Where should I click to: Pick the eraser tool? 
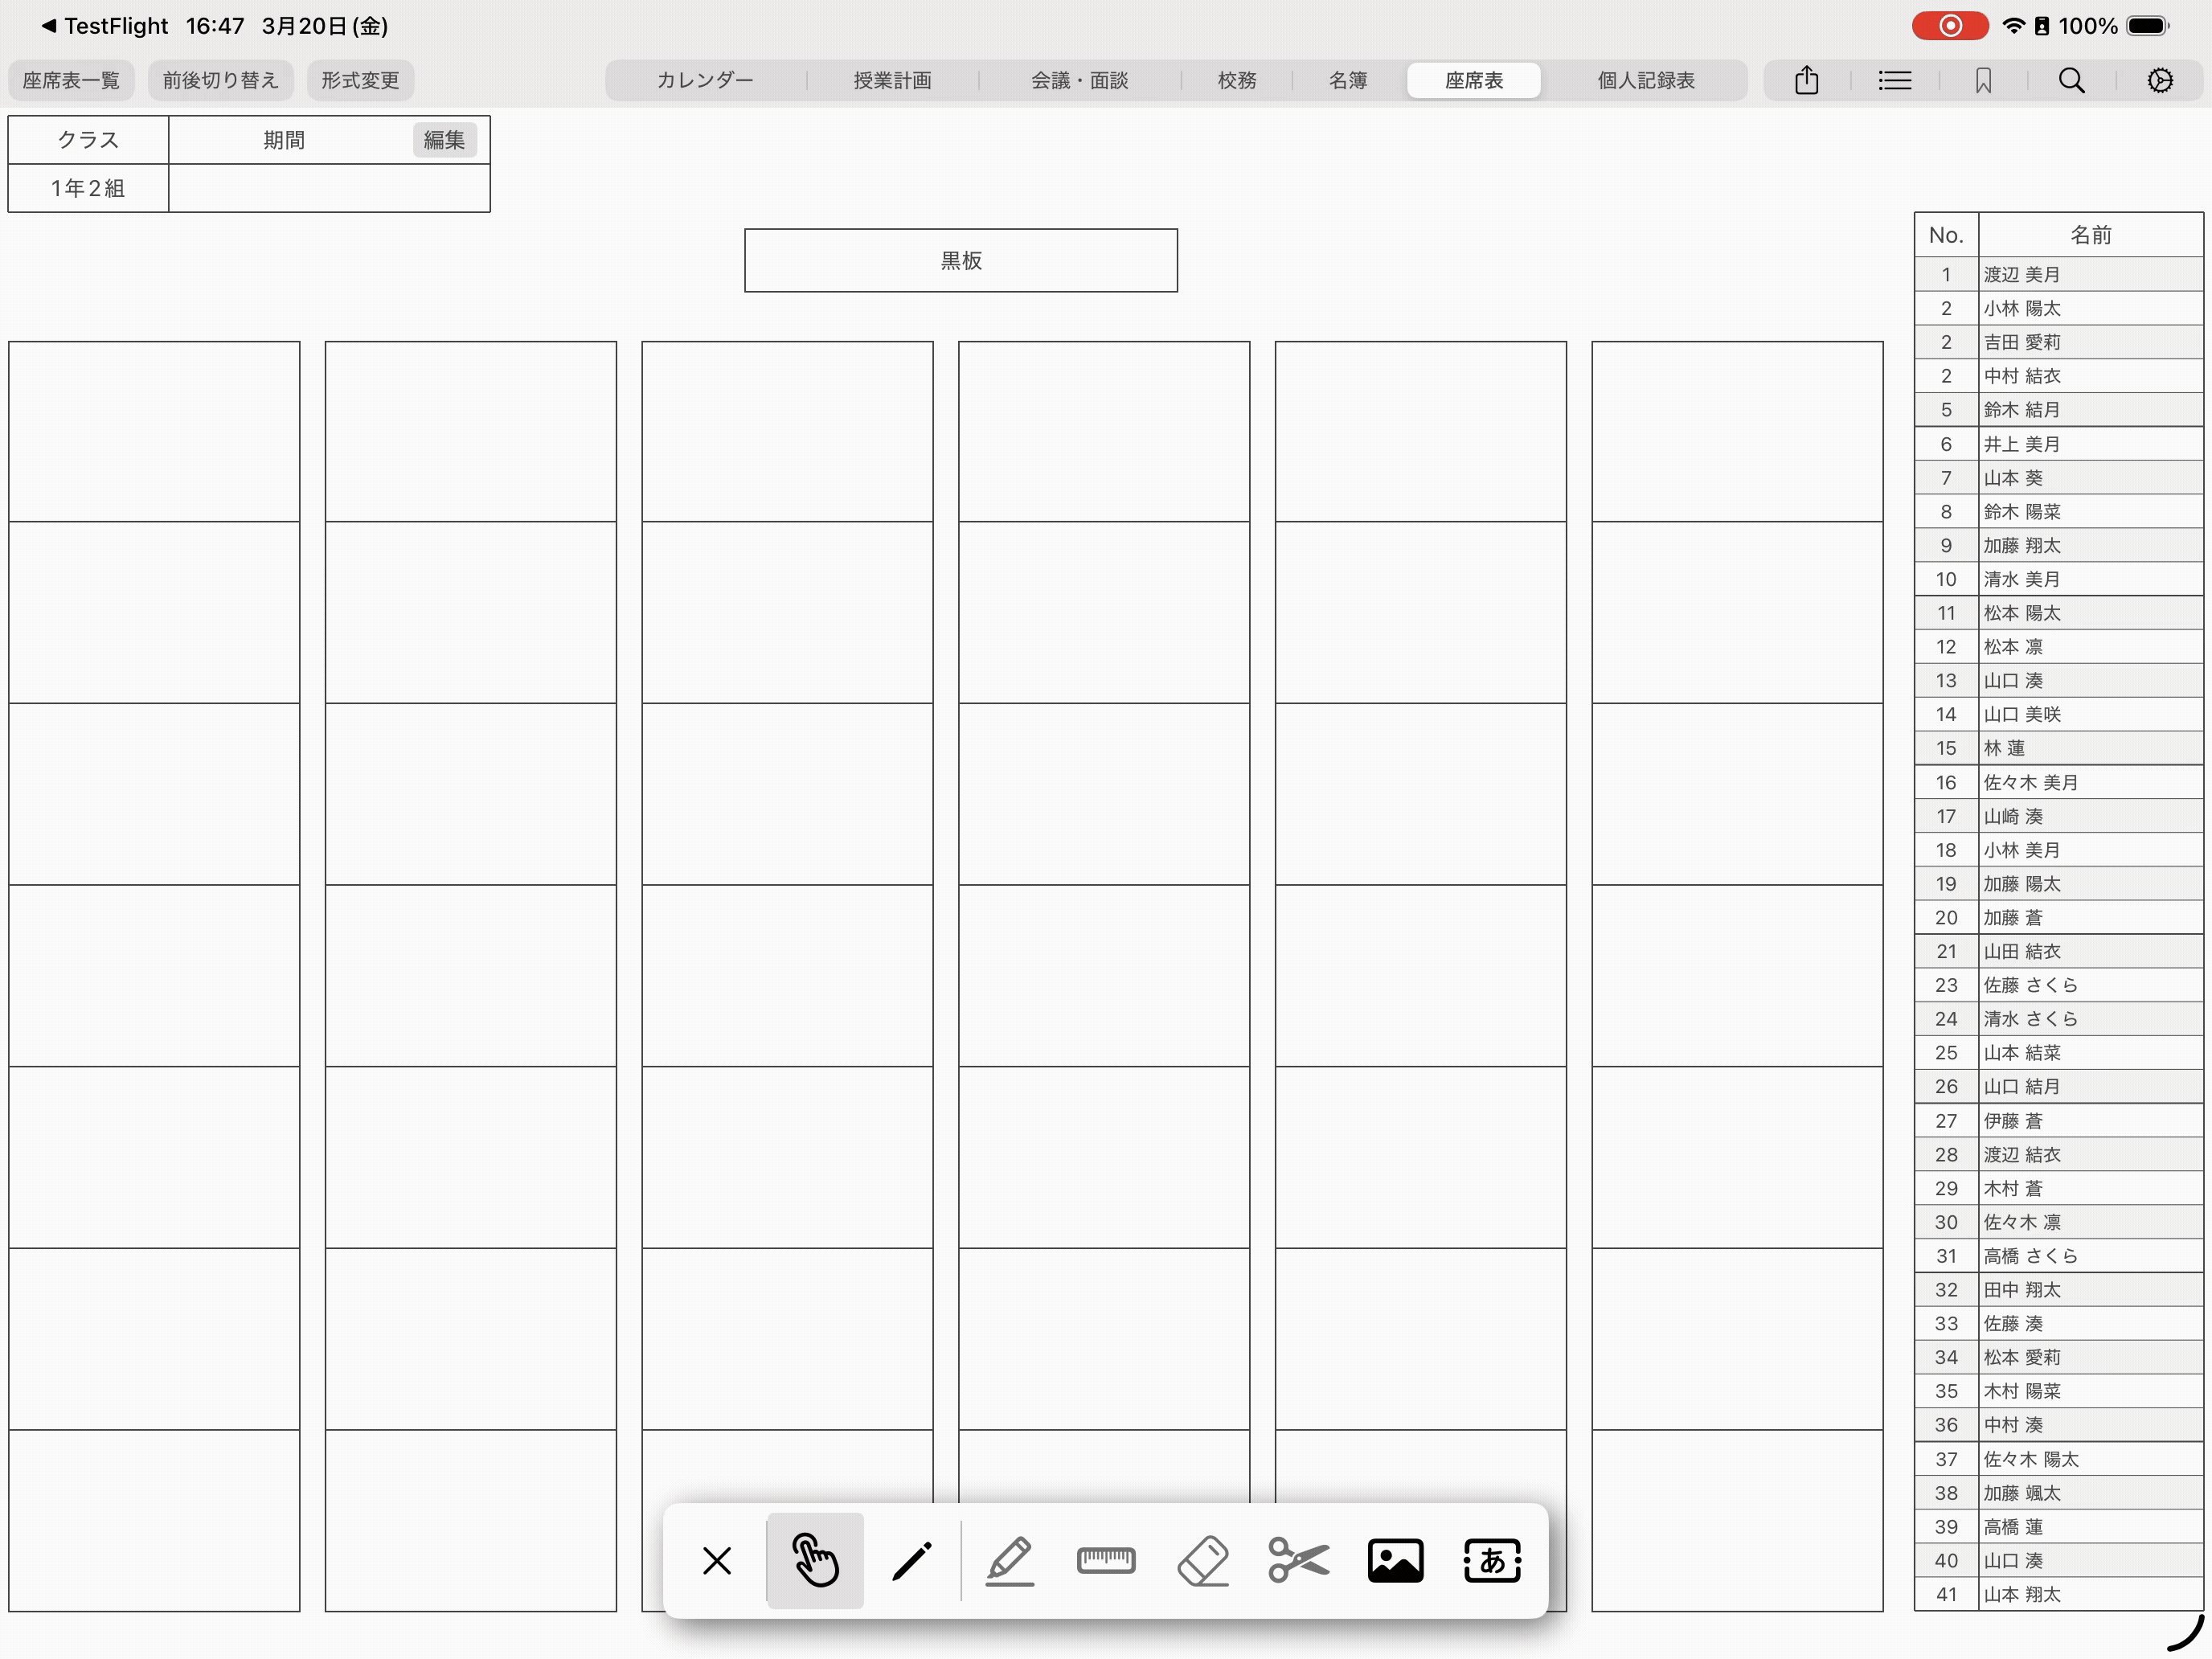click(1203, 1560)
